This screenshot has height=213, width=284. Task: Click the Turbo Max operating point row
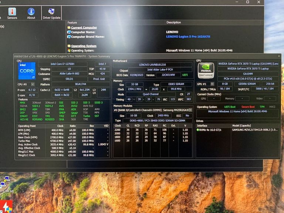click(63, 141)
